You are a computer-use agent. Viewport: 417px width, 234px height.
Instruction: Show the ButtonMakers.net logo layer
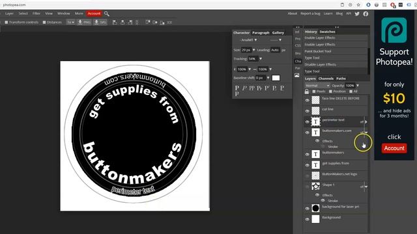(307, 175)
